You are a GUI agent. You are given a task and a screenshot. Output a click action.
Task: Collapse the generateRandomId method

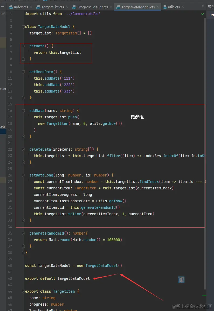click(x=23, y=233)
